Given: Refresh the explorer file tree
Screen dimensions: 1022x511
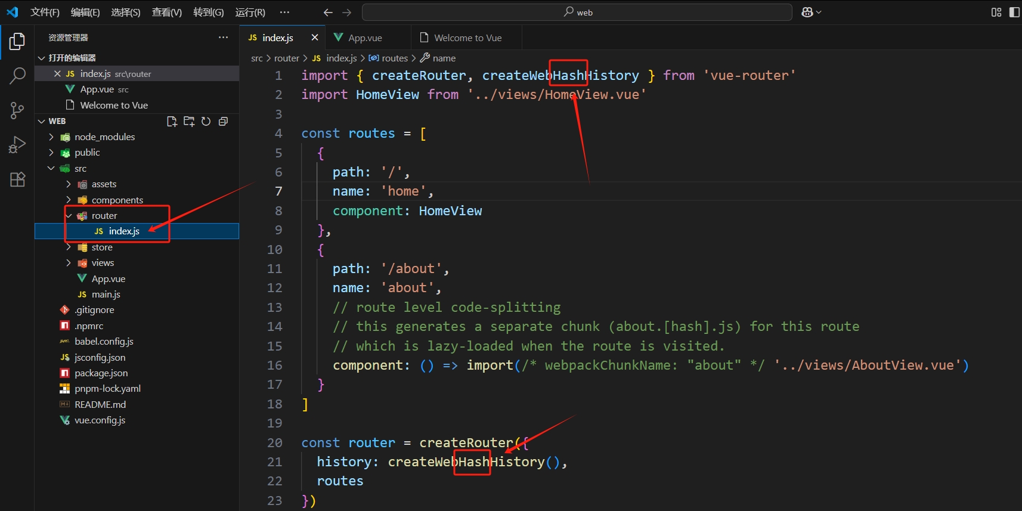Looking at the screenshot, I should (206, 122).
